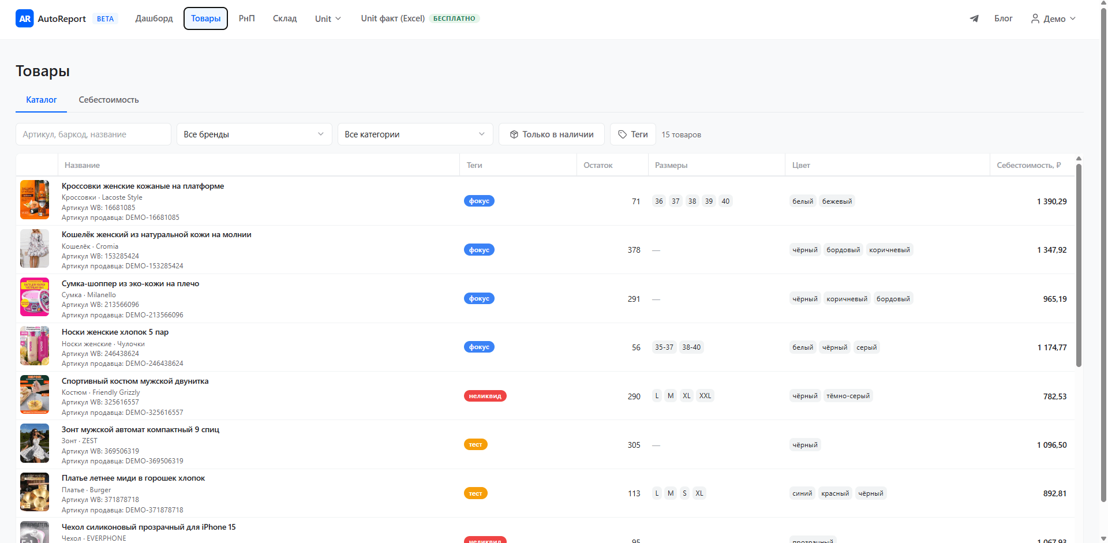The height and width of the screenshot is (543, 1108).
Task: Click size S chip in Платье row
Action: click(x=684, y=493)
